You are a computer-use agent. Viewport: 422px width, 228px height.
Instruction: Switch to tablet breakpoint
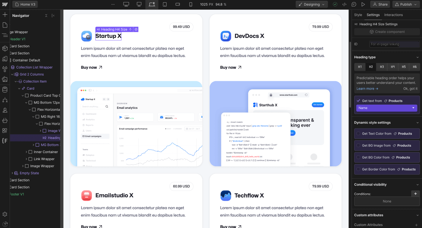click(165, 5)
